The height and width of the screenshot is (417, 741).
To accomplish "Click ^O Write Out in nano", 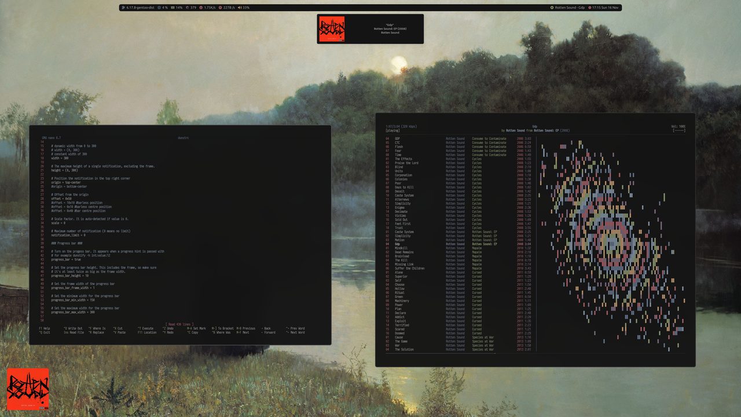I will click(73, 328).
